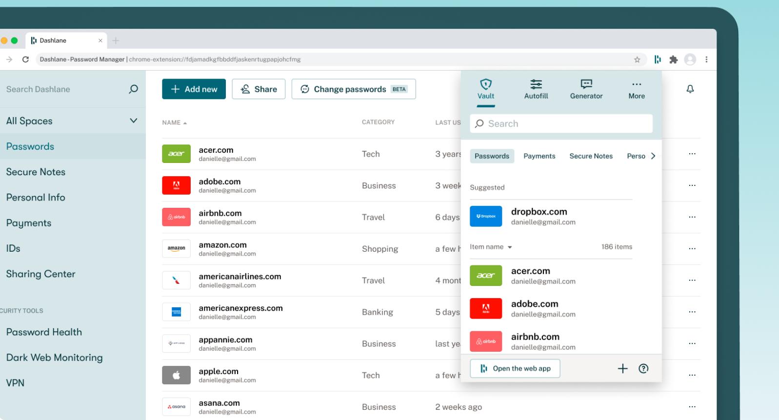This screenshot has height=420, width=779.
Task: Sort by the CATEGORY column header
Action: click(378, 122)
